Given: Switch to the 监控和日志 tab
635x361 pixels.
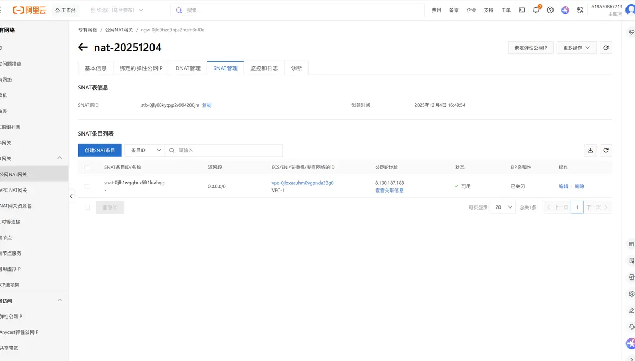Looking at the screenshot, I should [264, 68].
